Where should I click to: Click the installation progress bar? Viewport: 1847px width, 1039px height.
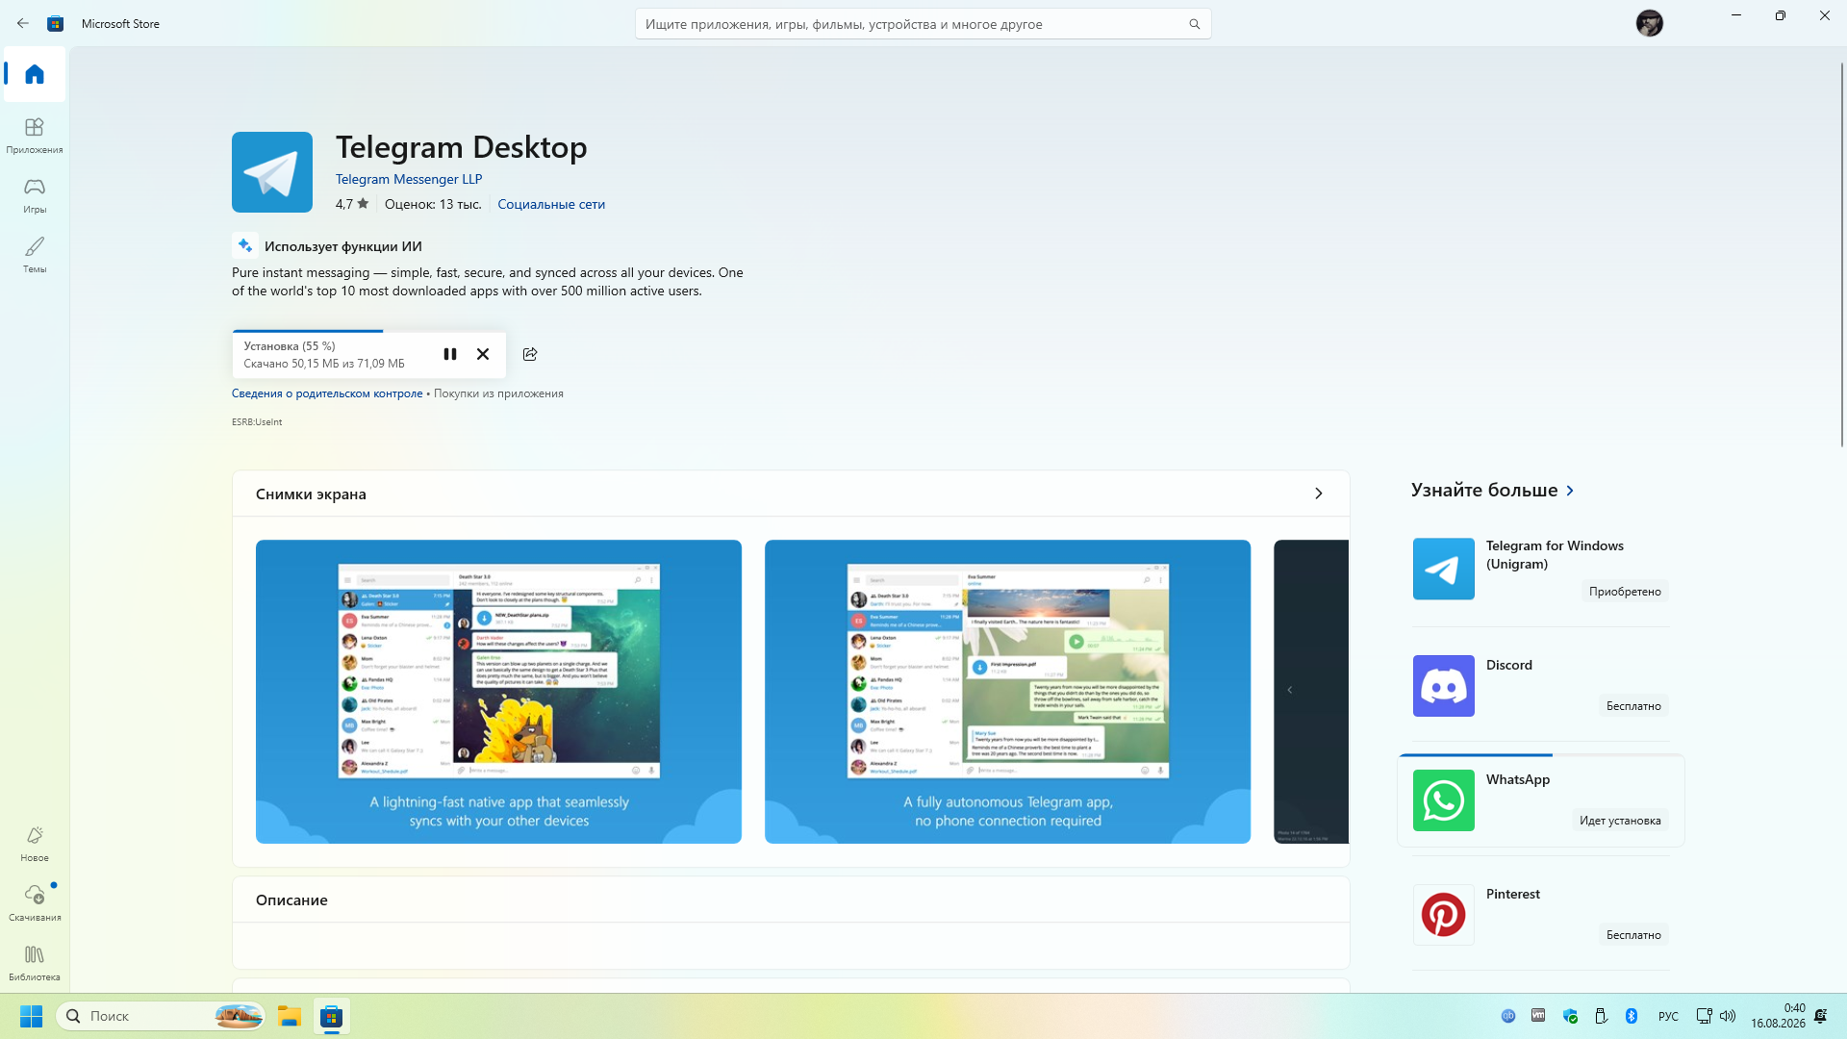click(368, 331)
